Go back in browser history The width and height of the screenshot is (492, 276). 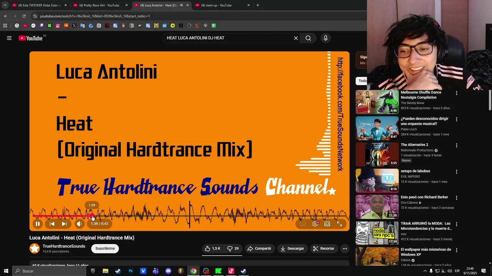point(5,16)
